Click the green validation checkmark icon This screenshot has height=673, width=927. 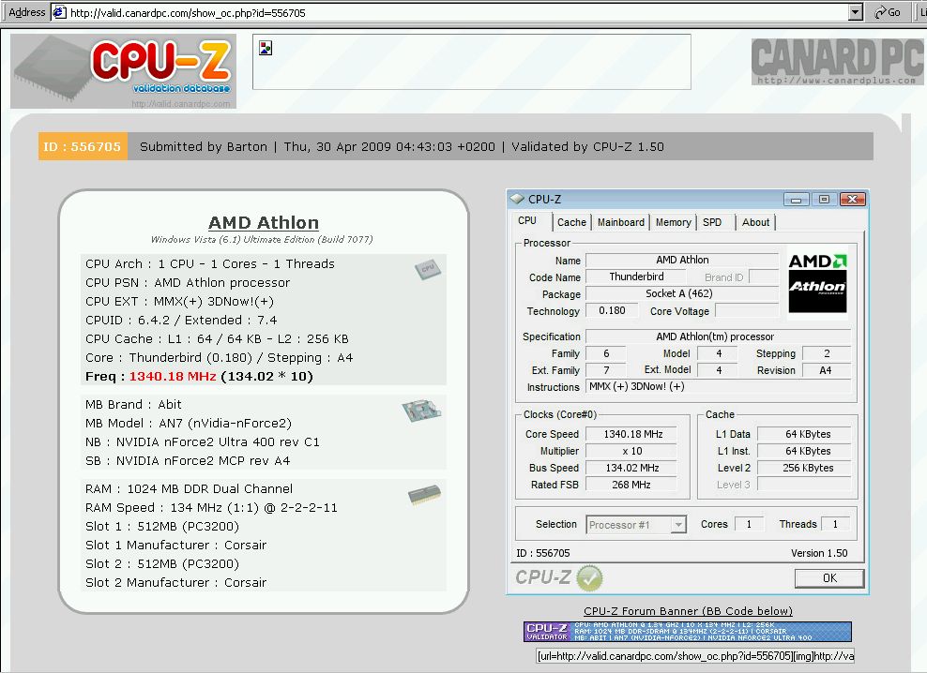click(589, 578)
